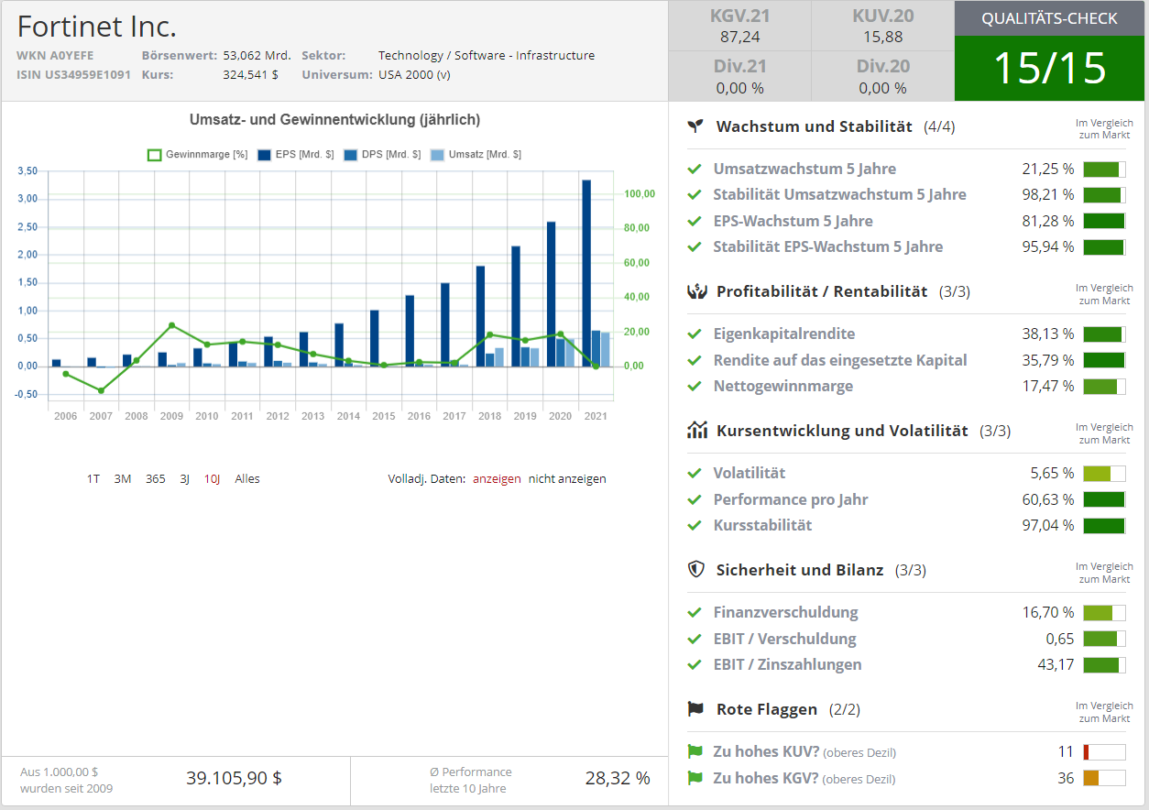Select the 10J chart time range
This screenshot has width=1149, height=810.
pyautogui.click(x=213, y=479)
